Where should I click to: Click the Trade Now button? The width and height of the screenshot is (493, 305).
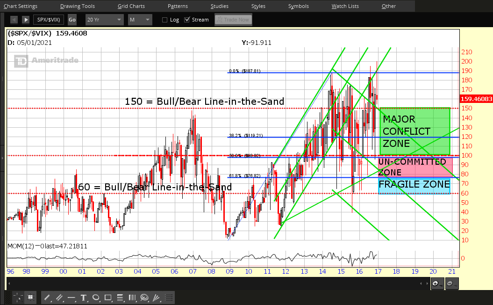tap(233, 20)
